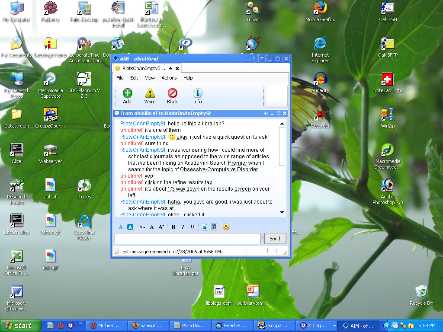Open the Macromedia Captivate desktop icon
443x332 pixels.
(50, 85)
